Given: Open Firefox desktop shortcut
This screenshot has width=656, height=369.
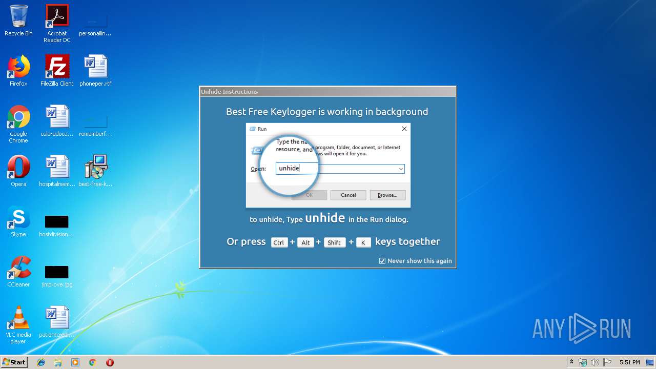Looking at the screenshot, I should 18,71.
